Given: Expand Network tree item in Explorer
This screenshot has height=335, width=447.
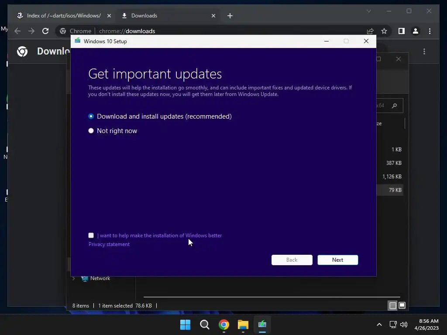Looking at the screenshot, I should 73,278.
